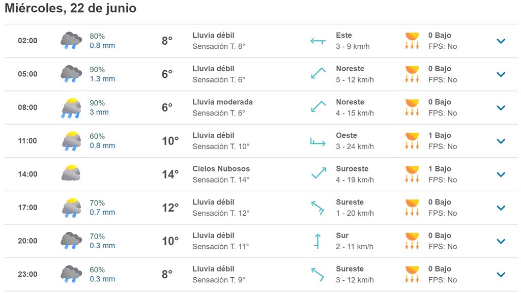Screen dimensions: 521x293
Task: Expand the 02:00 forecast details
Action: coord(501,41)
